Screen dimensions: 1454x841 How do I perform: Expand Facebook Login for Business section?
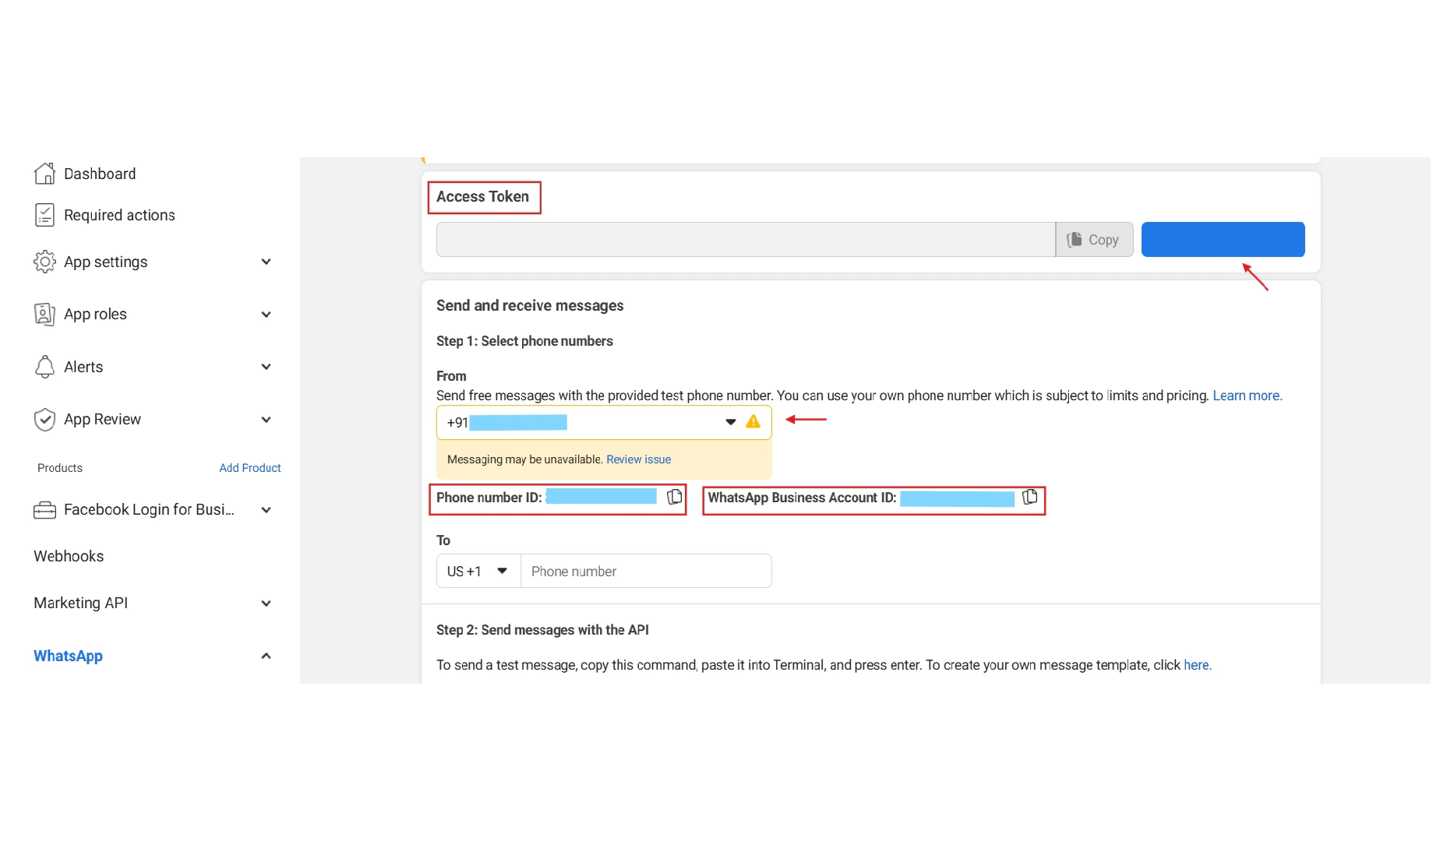coord(266,510)
